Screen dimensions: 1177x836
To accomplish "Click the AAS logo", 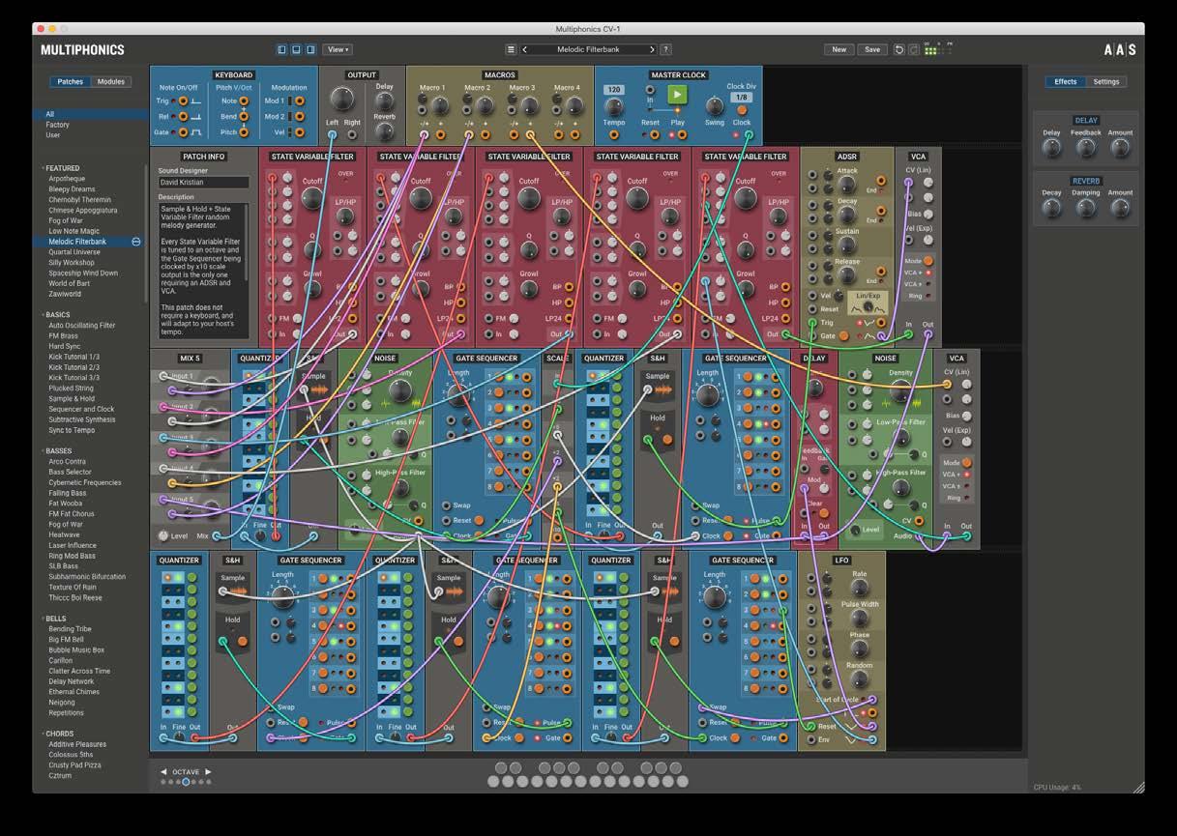I will [x=1120, y=49].
